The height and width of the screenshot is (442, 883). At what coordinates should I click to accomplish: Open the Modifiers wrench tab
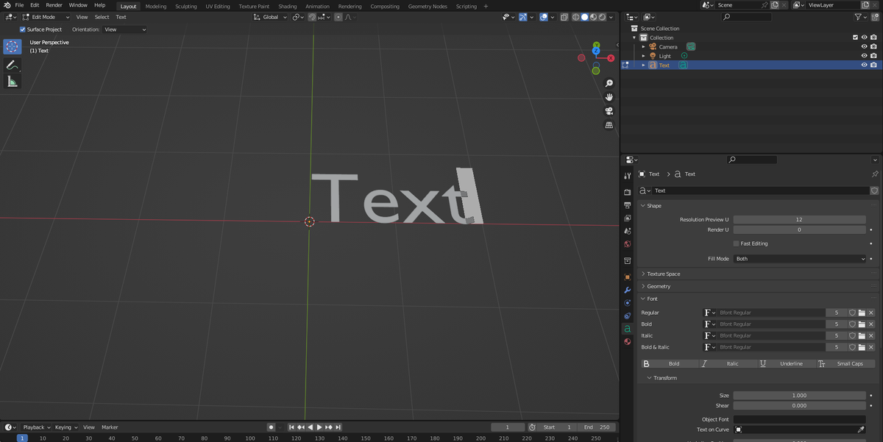tap(628, 290)
